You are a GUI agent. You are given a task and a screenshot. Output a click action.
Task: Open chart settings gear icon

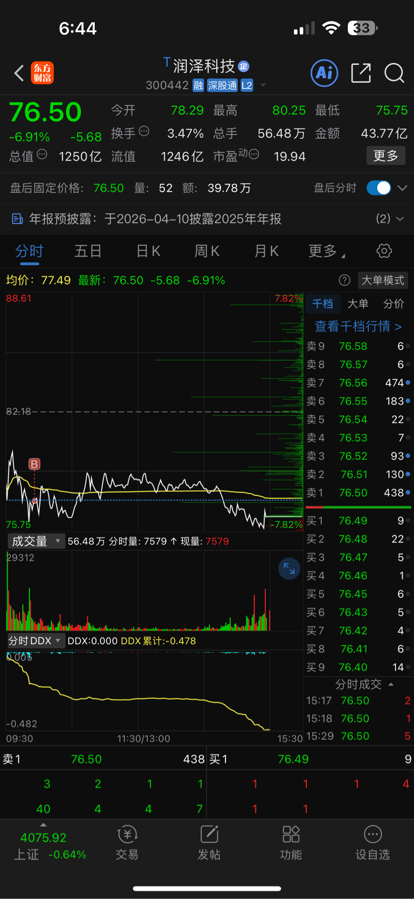point(384,251)
